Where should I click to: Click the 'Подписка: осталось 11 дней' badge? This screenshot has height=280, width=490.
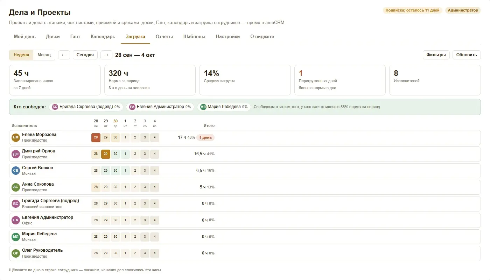pyautogui.click(x=412, y=10)
